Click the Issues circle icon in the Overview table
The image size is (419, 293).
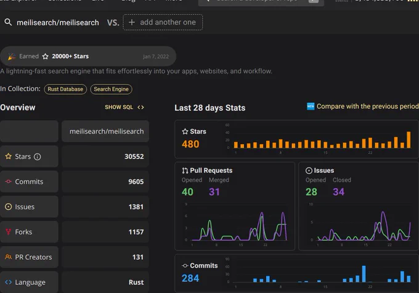[8, 207]
